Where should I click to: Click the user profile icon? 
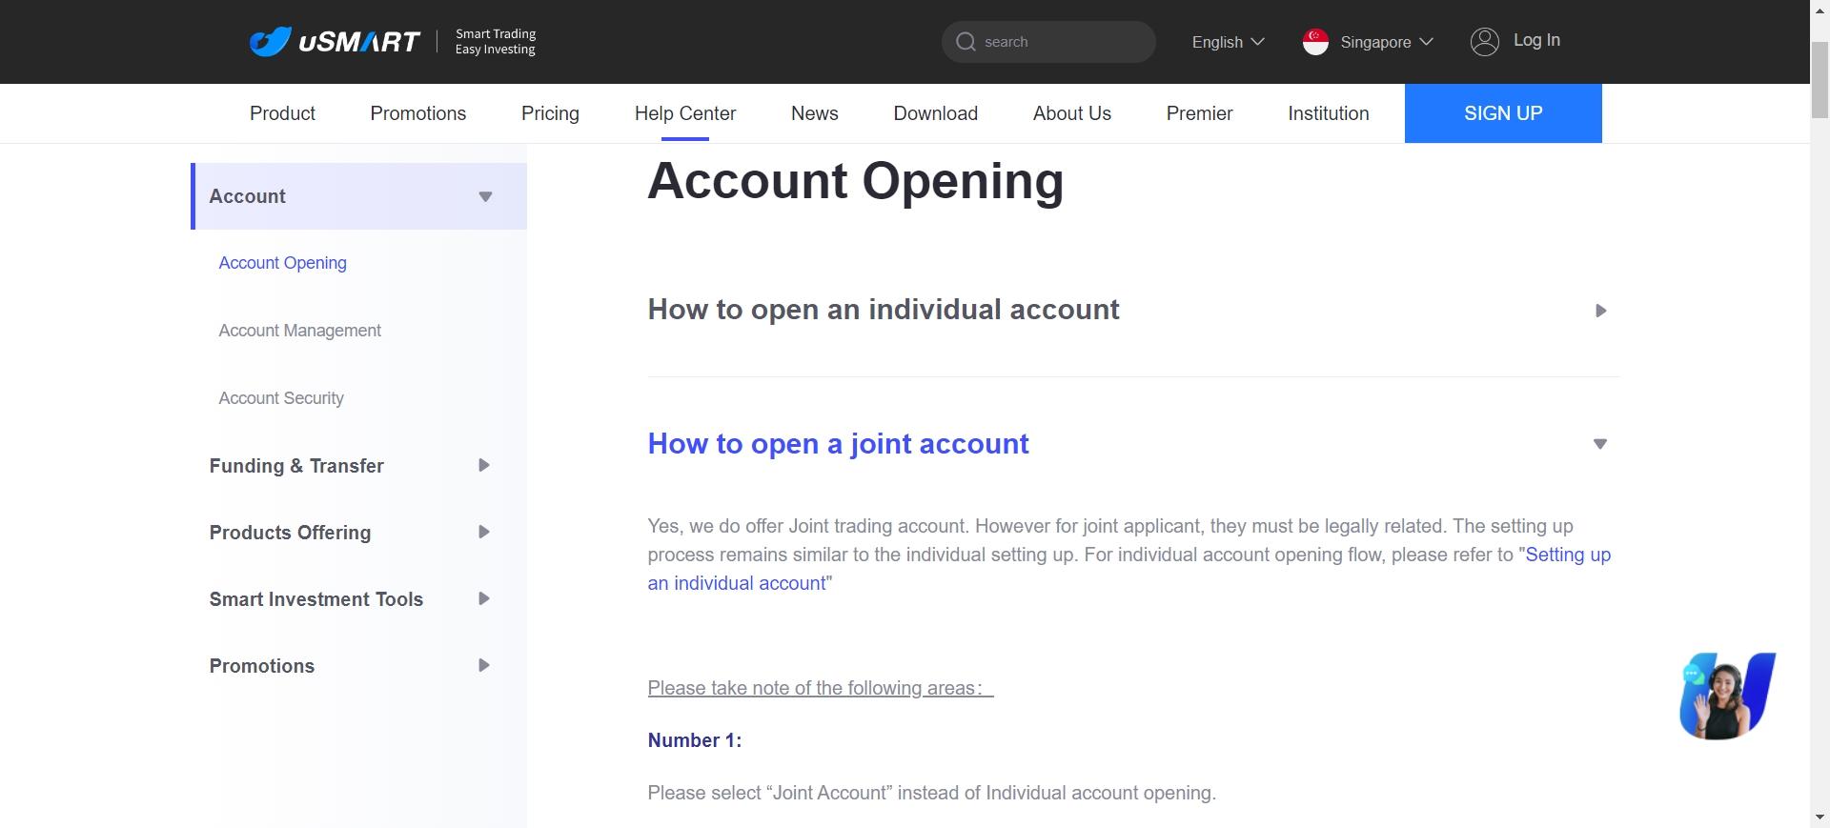tap(1484, 41)
